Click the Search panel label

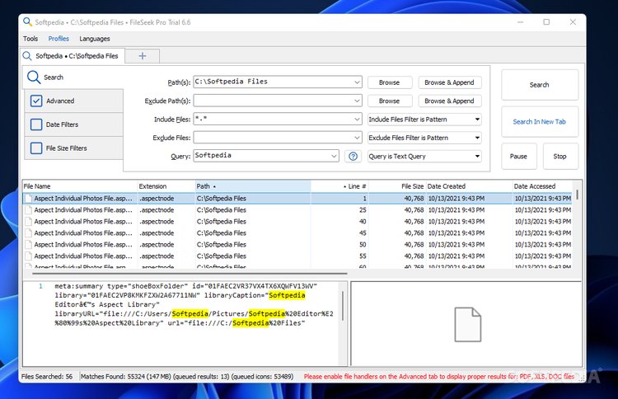(x=54, y=77)
